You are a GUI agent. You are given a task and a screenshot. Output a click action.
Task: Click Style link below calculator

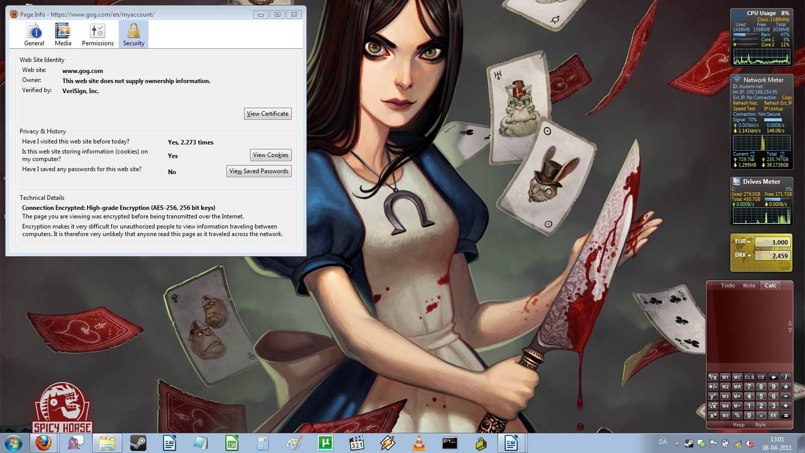[x=760, y=425]
